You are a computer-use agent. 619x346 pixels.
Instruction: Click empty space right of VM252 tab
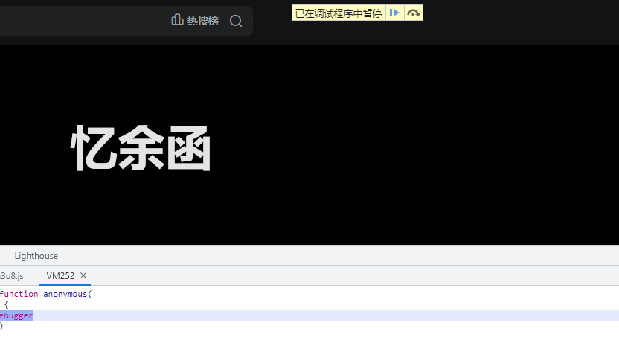coord(335,276)
